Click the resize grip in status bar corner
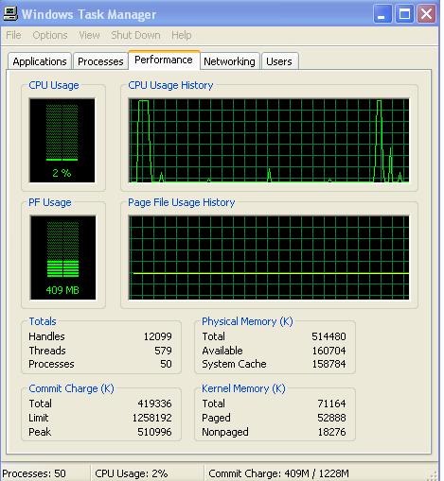Viewport: 444px width, 481px height. tap(434, 475)
